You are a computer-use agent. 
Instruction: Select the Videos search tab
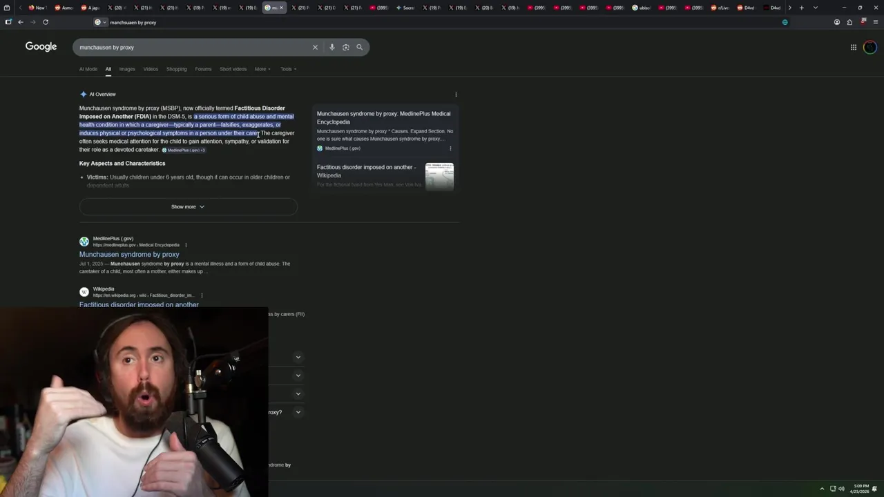pos(151,69)
